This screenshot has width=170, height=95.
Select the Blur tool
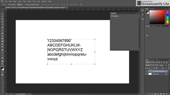click(2, 44)
